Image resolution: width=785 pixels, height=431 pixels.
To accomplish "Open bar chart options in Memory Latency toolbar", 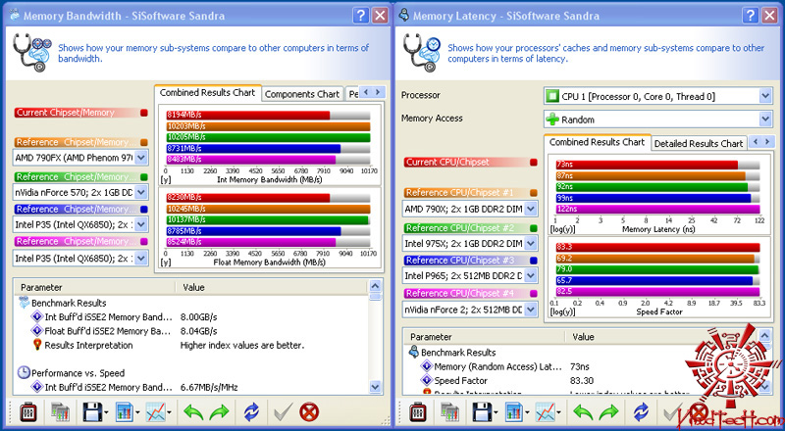I will click(x=513, y=412).
